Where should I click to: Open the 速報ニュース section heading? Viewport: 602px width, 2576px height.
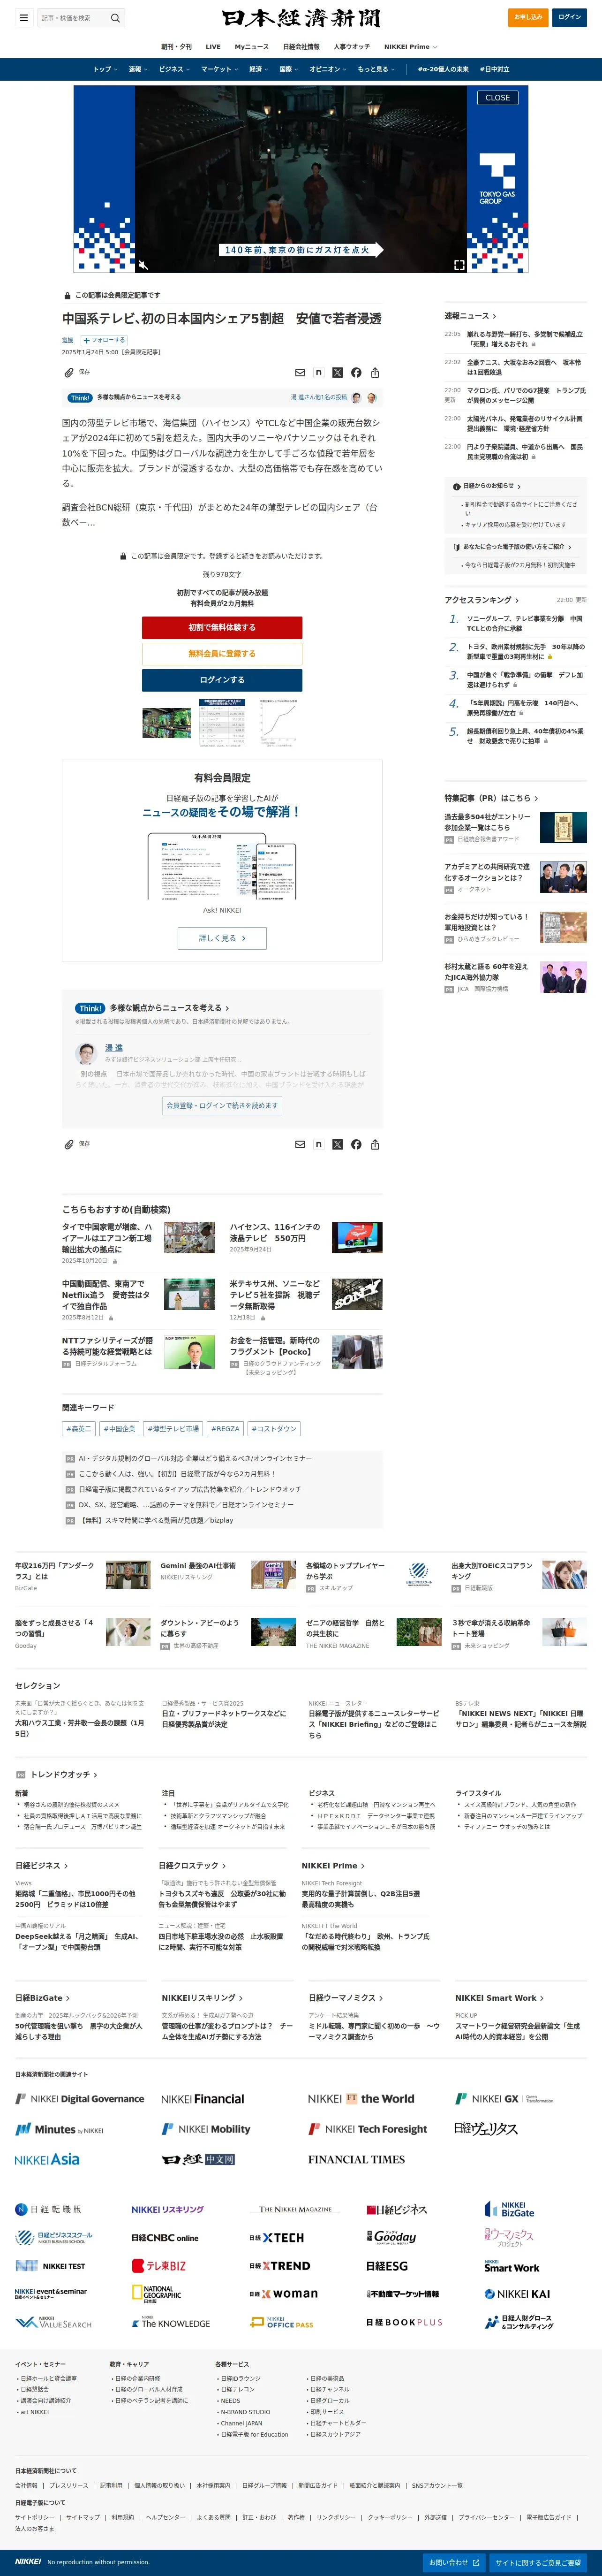click(470, 316)
